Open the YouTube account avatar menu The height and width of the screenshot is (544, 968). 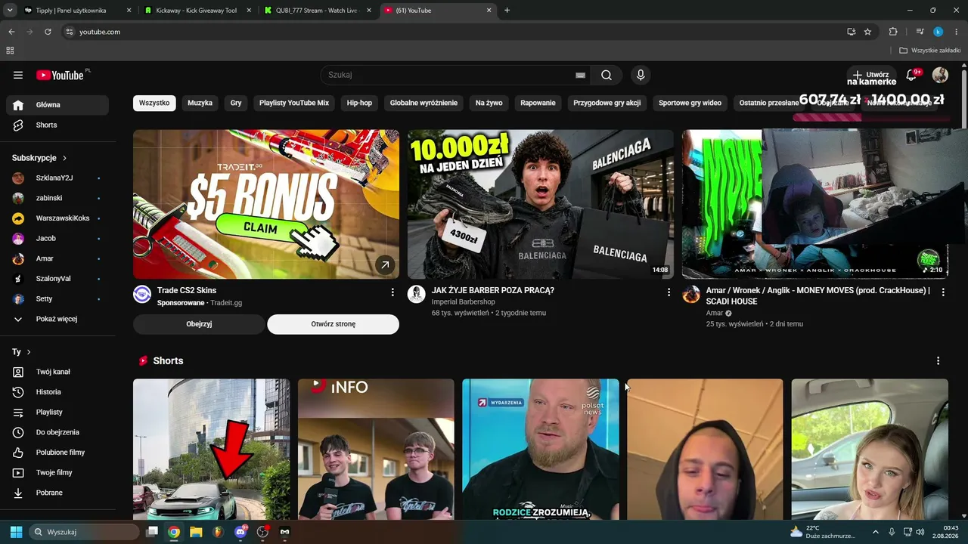coord(940,75)
